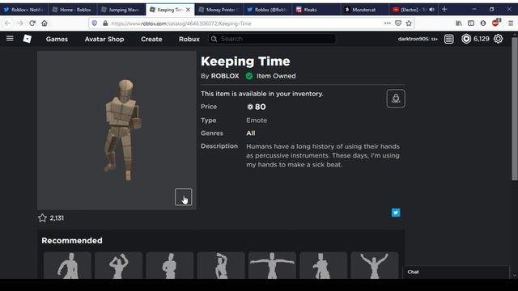This screenshot has height=291, width=518.
Task: Go to Avatar Shop
Action: [104, 39]
